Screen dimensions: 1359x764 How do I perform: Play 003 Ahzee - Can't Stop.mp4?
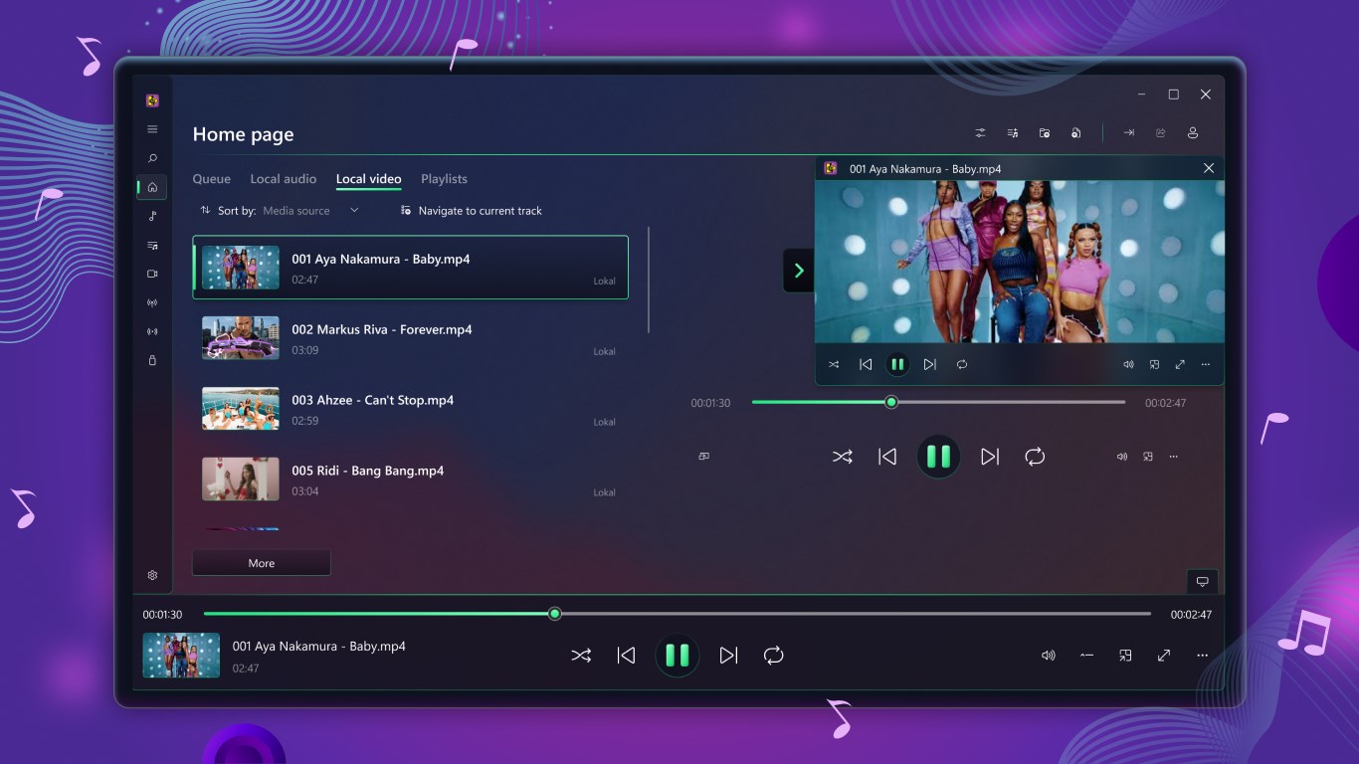(410, 409)
